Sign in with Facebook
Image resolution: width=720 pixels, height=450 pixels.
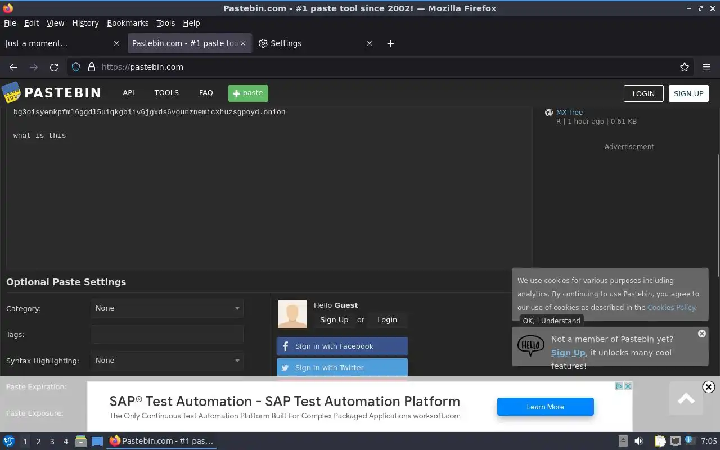[x=342, y=346]
